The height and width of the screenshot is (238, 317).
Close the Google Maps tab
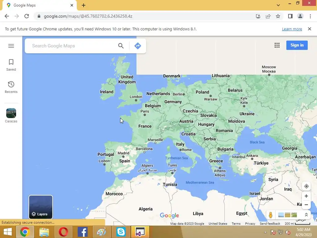pyautogui.click(x=72, y=5)
